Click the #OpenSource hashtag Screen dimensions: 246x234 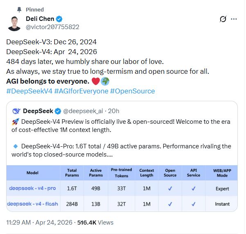coord(132,91)
